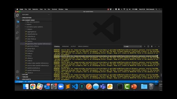Switch to the DEBUG CONSOLE tab

tap(83, 46)
